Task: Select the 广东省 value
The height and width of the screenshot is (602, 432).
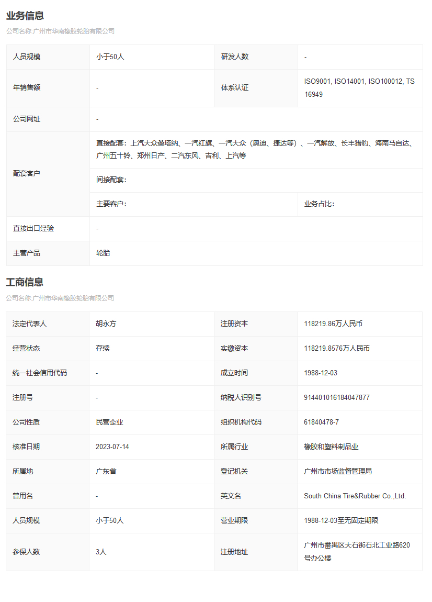Action: click(106, 471)
